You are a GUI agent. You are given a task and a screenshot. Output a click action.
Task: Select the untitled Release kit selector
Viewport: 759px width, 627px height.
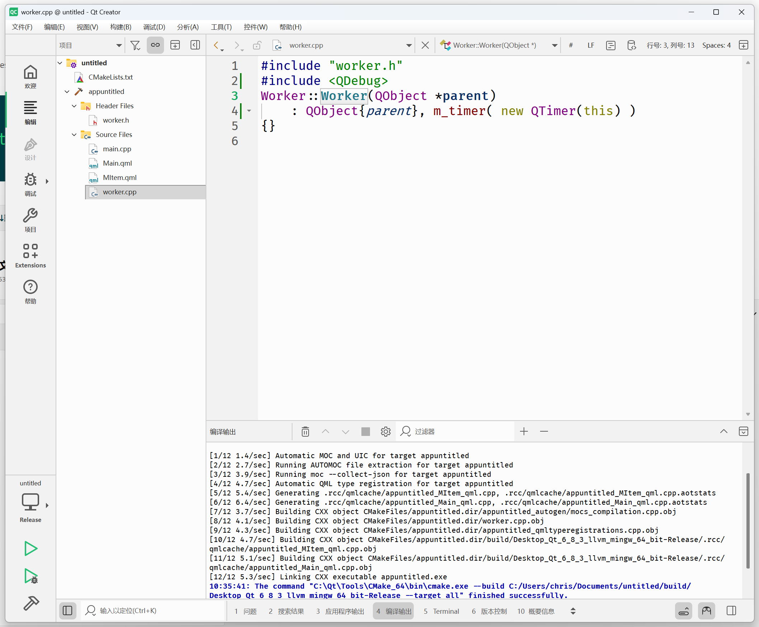click(x=31, y=502)
